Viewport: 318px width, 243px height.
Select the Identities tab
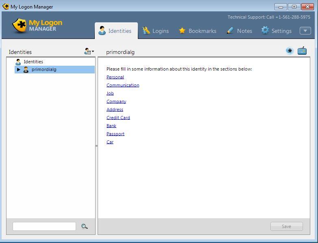click(115, 31)
